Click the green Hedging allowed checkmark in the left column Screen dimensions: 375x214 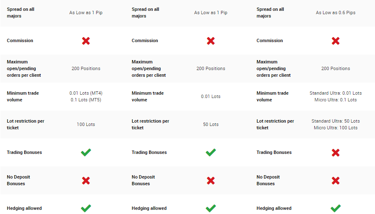click(86, 208)
